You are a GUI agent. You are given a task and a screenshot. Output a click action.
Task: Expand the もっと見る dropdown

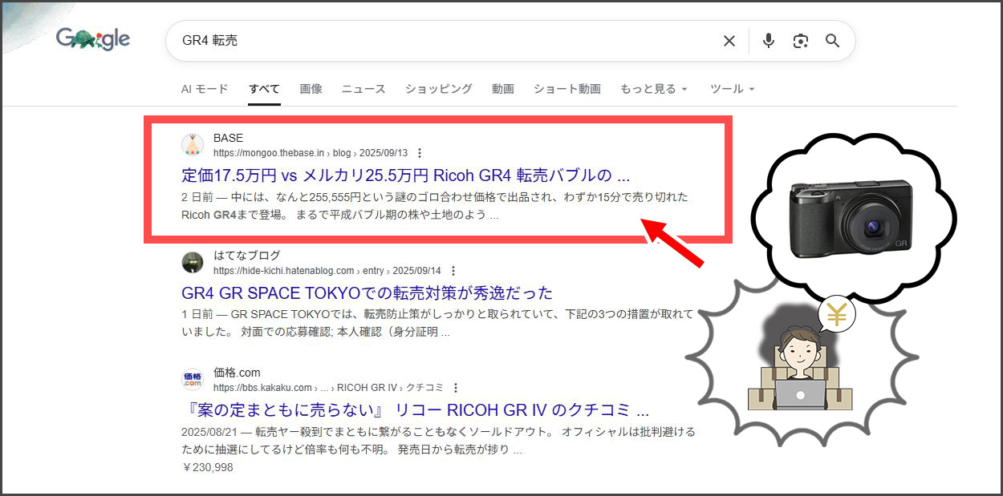[654, 89]
